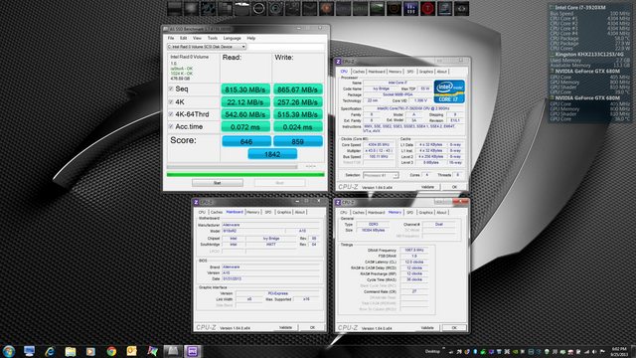Screen dimensions: 636x358
Task: Toggle the Acc.time benchmark checkbox
Action: click(x=171, y=126)
